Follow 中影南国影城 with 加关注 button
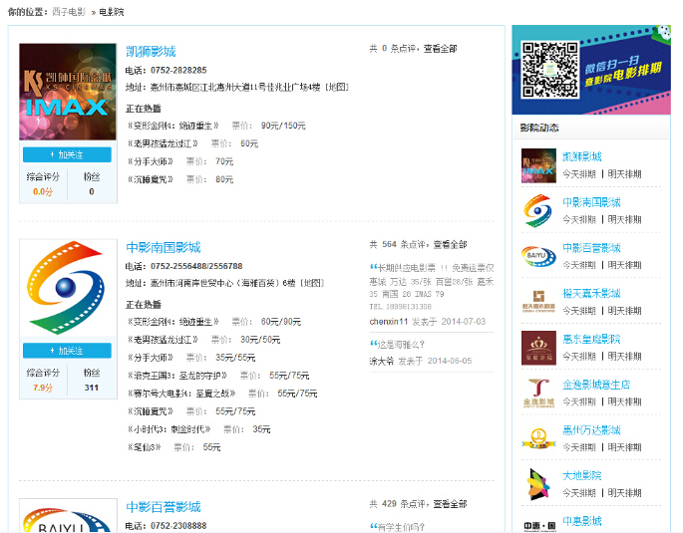This screenshot has height=533, width=683. [67, 351]
